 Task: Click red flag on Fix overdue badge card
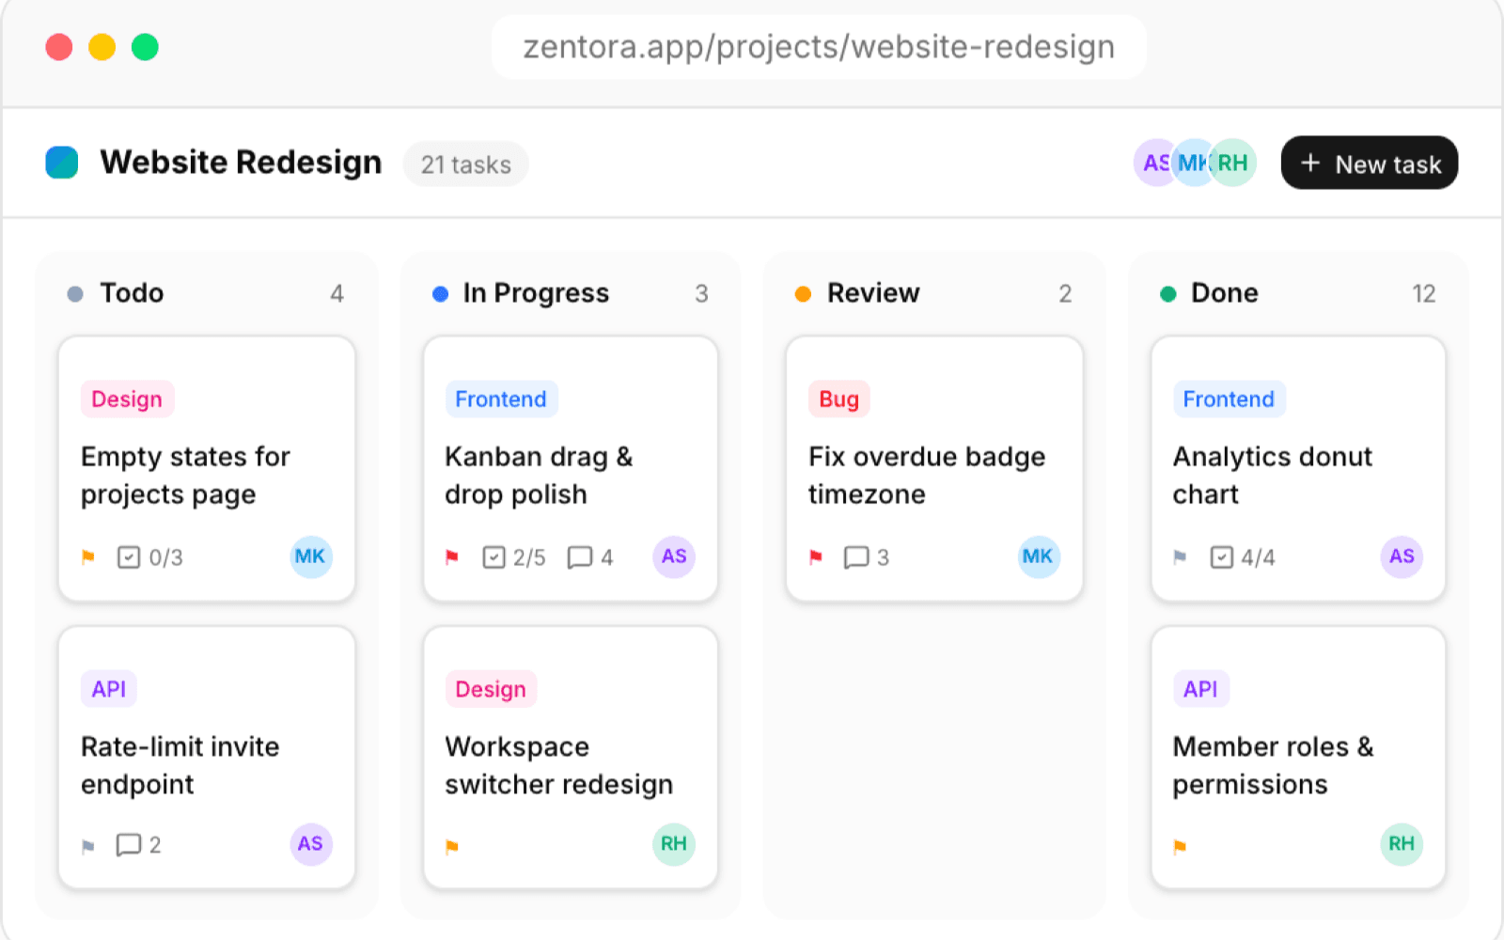pos(816,557)
